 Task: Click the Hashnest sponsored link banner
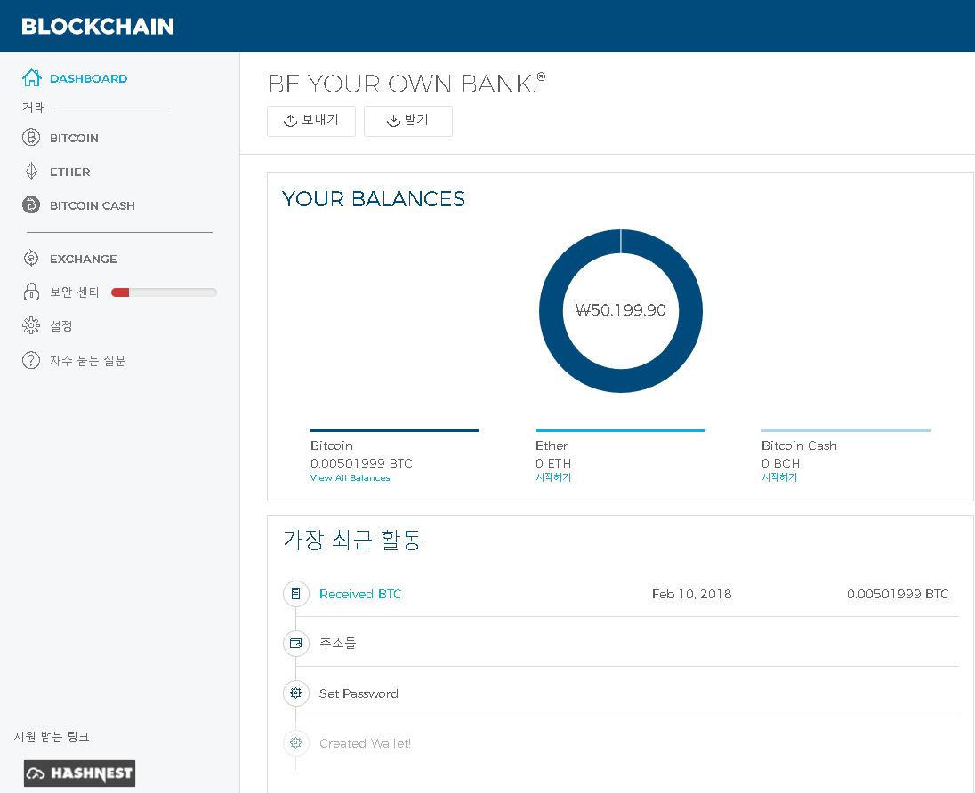(x=79, y=773)
